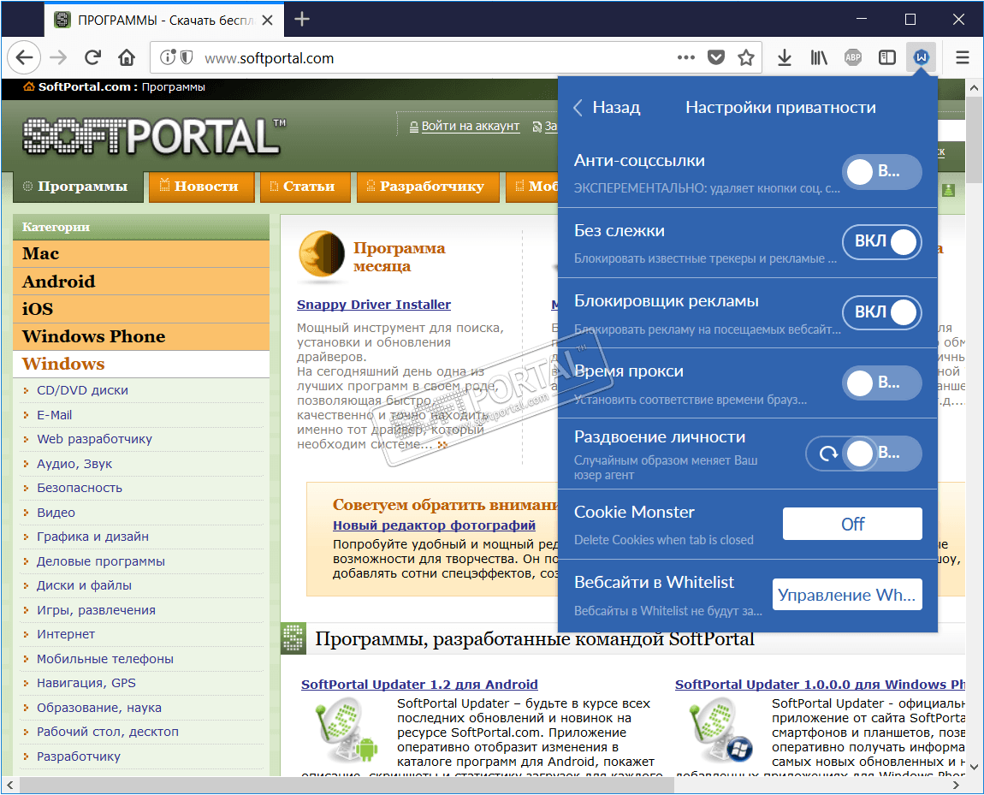Click the vertical scrollbar down arrow
Viewport: 984px width, 795px height.
pyautogui.click(x=974, y=766)
